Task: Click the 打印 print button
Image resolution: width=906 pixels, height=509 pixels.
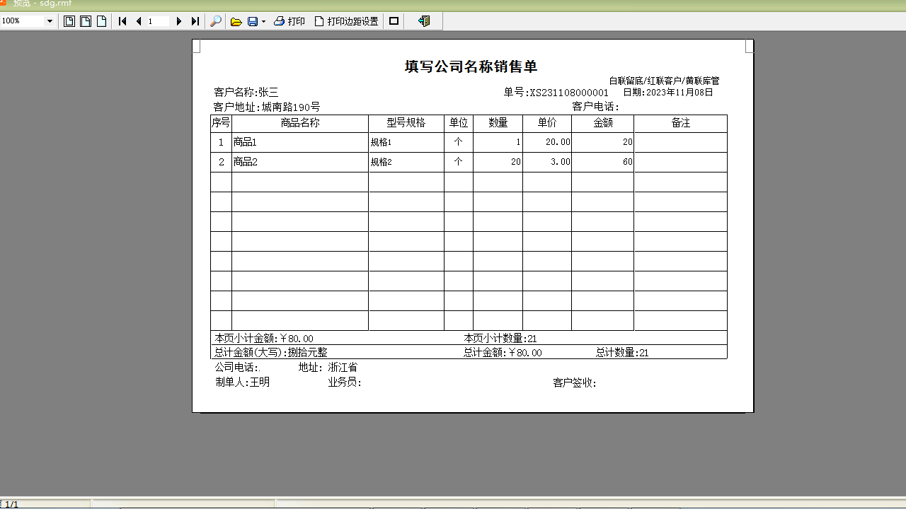Action: click(x=287, y=21)
